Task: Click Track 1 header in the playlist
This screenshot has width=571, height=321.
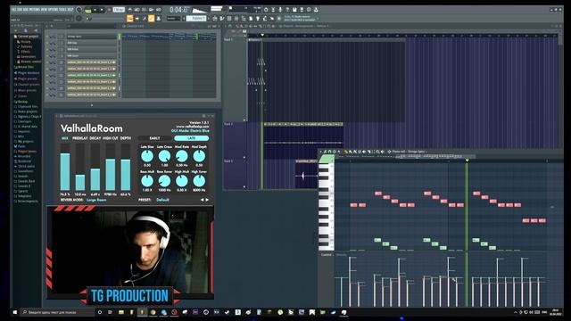Action: 235,78
